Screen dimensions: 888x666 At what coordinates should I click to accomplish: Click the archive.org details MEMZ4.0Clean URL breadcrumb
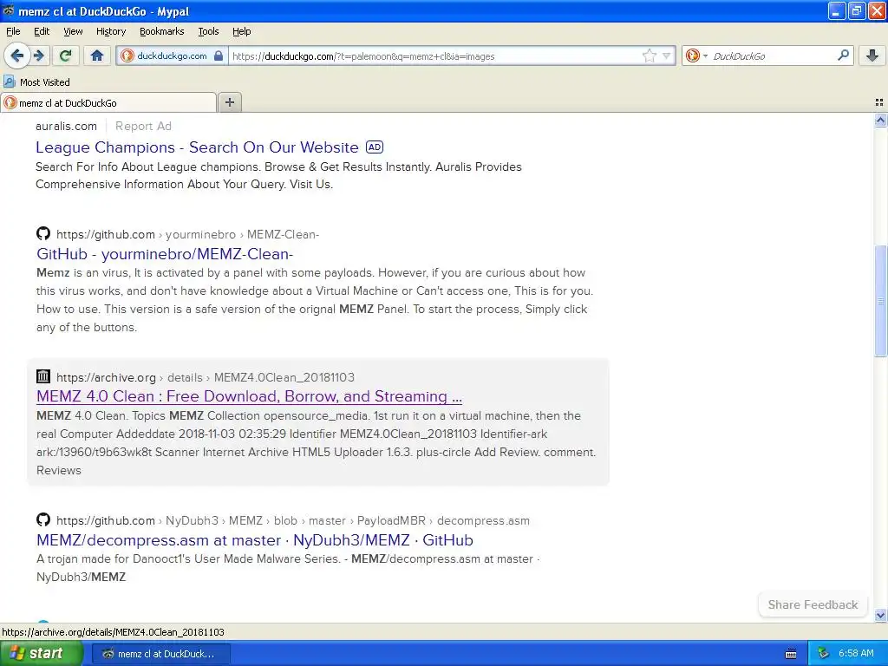(205, 377)
